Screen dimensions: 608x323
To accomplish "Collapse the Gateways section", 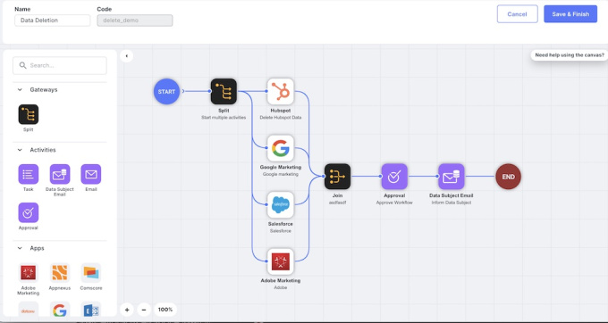I will point(20,90).
